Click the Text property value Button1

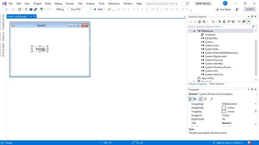[x=227, y=123]
